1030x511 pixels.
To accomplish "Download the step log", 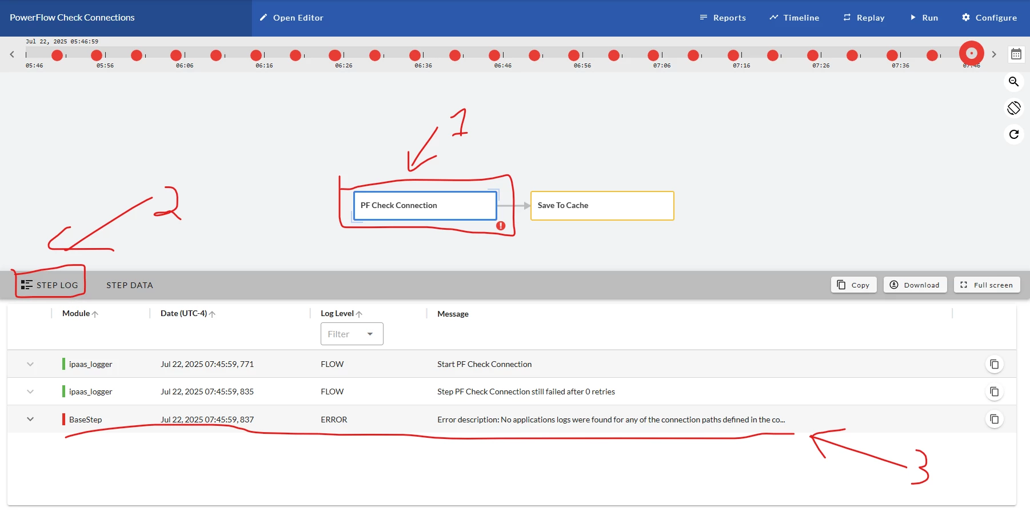I will [x=915, y=285].
